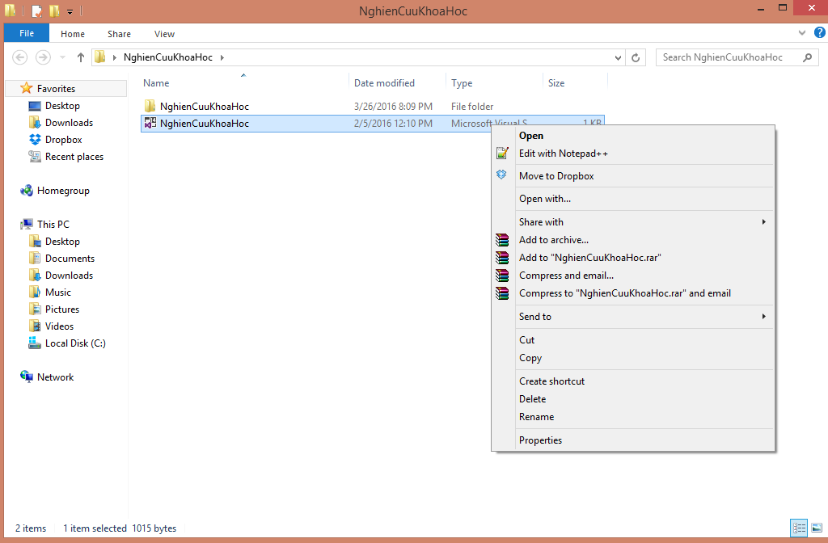Image resolution: width=828 pixels, height=543 pixels.
Task: Open the File menu
Action: (x=26, y=33)
